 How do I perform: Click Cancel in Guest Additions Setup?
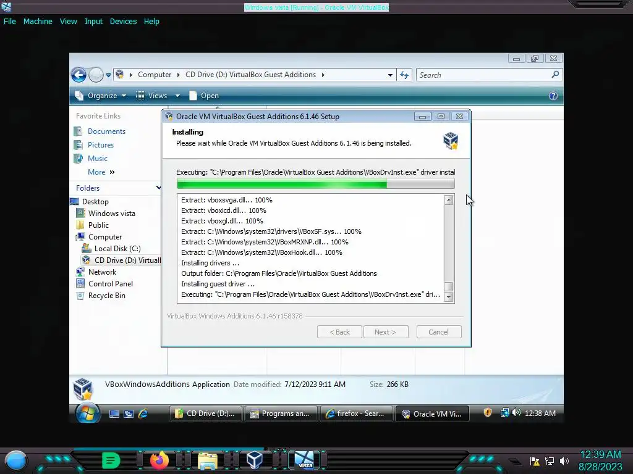pos(439,332)
